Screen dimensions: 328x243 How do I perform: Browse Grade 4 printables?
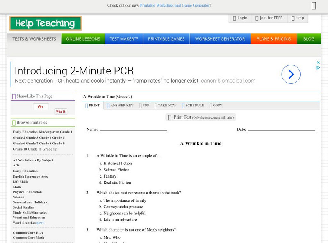point(46,138)
